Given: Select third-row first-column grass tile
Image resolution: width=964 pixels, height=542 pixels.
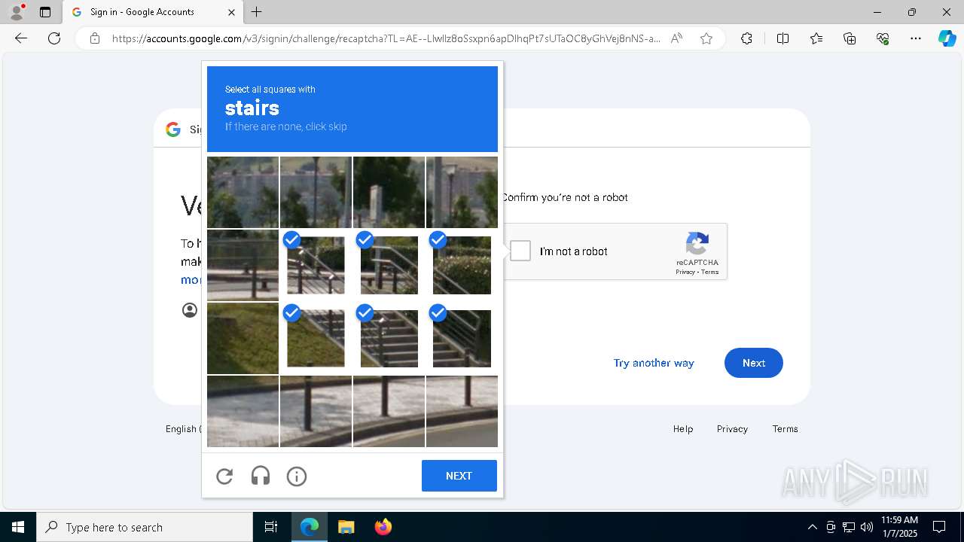Looking at the screenshot, I should tap(243, 338).
